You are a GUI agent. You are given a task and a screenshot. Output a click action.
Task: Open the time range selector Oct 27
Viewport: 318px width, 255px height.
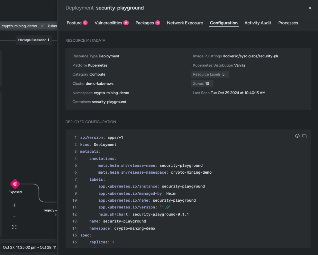(x=30, y=247)
